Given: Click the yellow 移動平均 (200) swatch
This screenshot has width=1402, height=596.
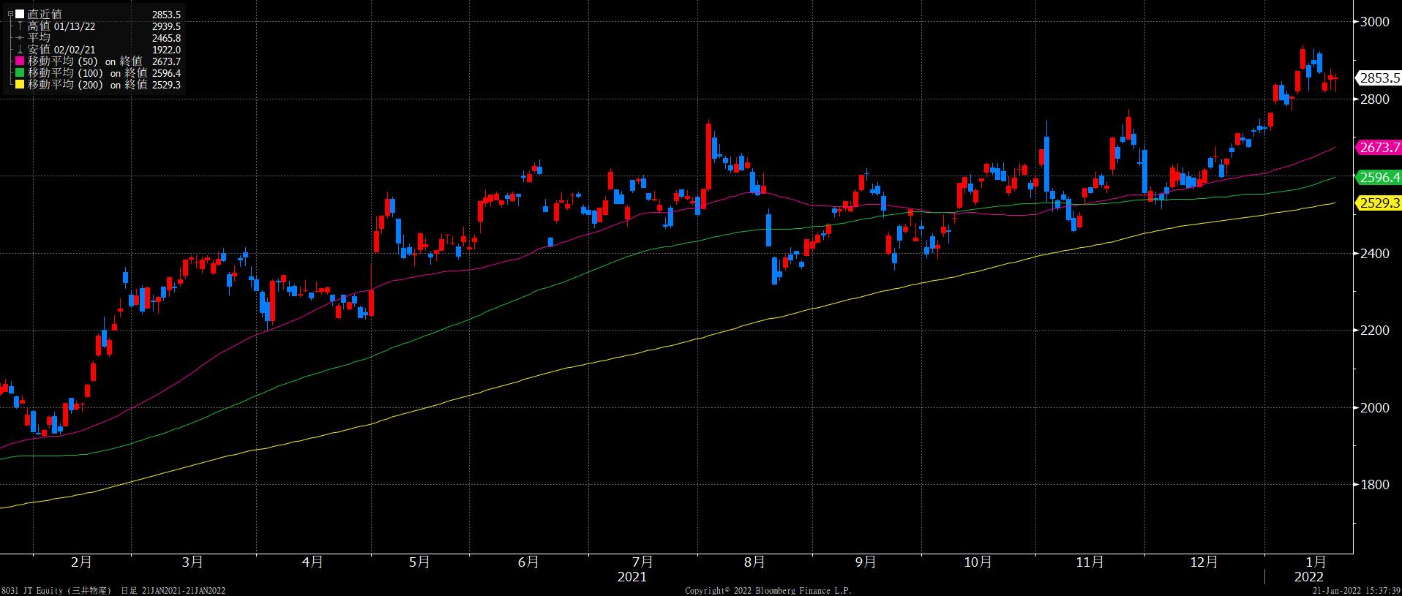Looking at the screenshot, I should [x=20, y=85].
